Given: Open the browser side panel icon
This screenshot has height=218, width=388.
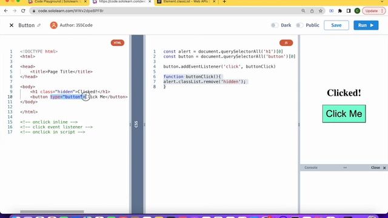Looking at the screenshot, I should [x=349, y=11].
